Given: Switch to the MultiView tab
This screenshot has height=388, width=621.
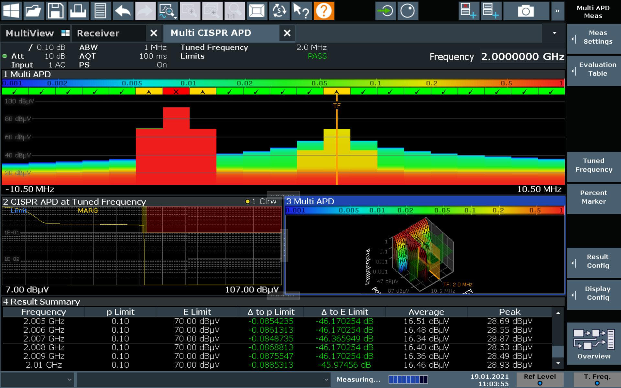Looking at the screenshot, I should click(x=30, y=33).
